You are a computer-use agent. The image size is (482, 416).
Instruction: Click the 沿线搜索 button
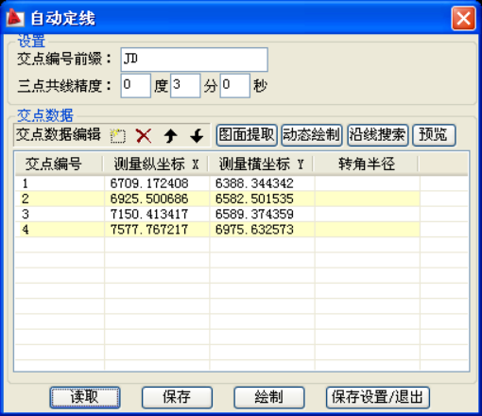[x=378, y=135]
